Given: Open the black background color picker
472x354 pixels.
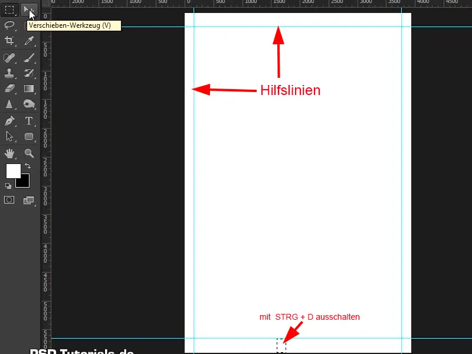Looking at the screenshot, I should pos(25,182).
